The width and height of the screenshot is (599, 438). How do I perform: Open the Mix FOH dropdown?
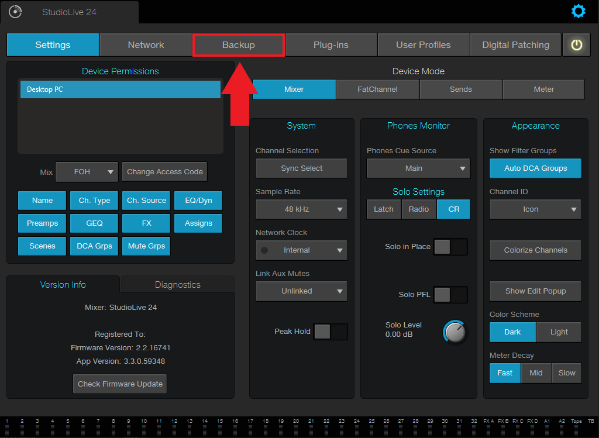pyautogui.click(x=87, y=172)
